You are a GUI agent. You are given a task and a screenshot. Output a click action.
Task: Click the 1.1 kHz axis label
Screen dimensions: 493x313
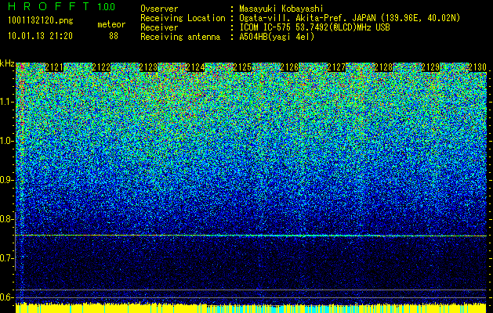tap(6, 102)
